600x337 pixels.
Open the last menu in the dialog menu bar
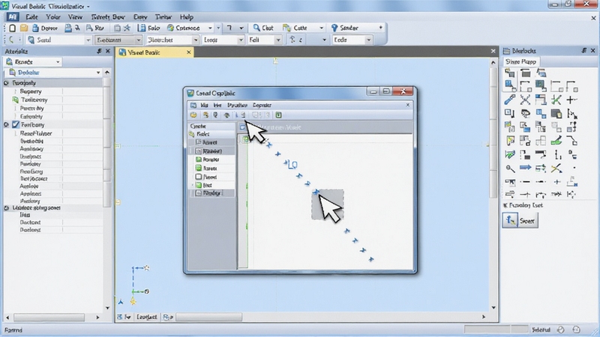coord(262,105)
